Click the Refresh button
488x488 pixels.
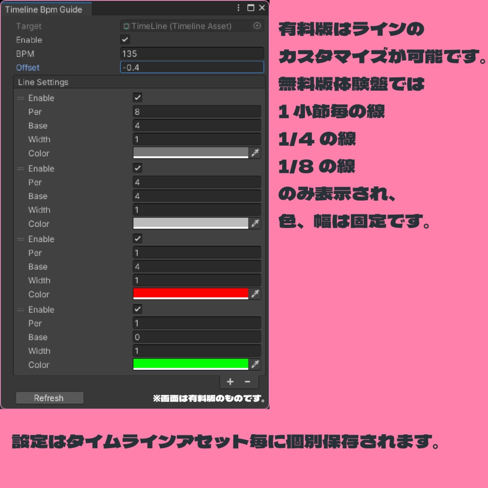[50, 398]
